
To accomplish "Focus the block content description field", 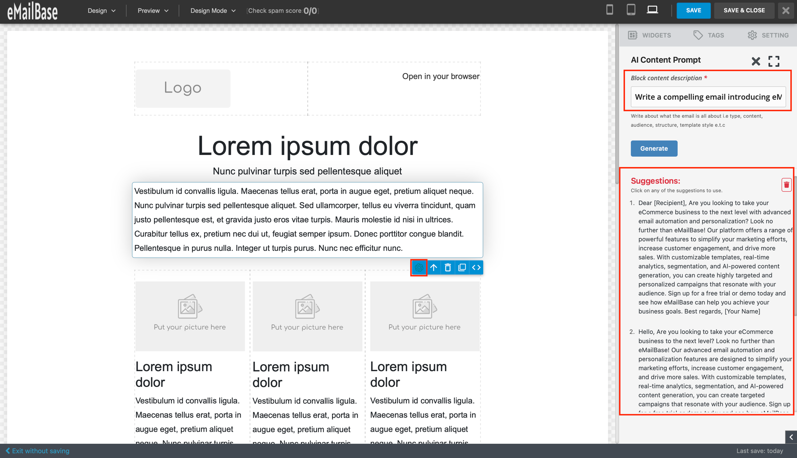I will click(x=708, y=97).
